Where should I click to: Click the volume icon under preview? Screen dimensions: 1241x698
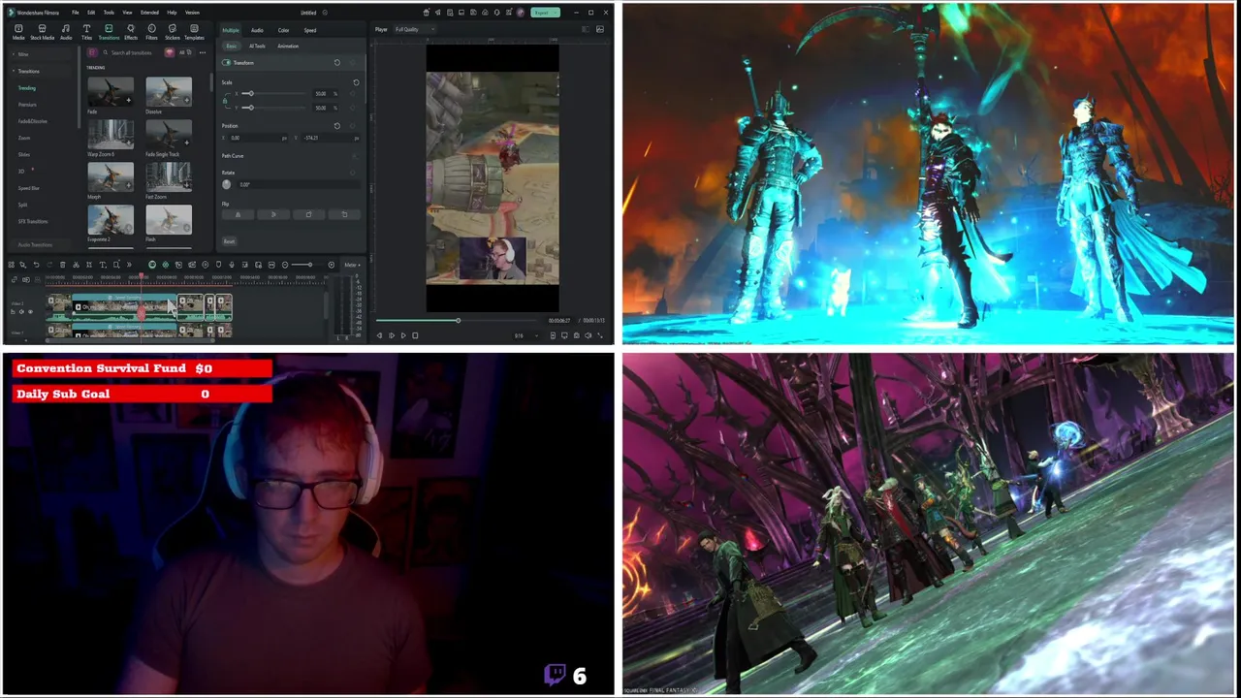point(588,335)
